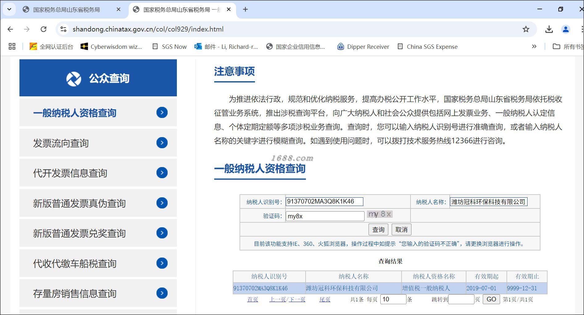Focus the 纳税人名称 input field
The height and width of the screenshot is (315, 584).
tap(489, 202)
